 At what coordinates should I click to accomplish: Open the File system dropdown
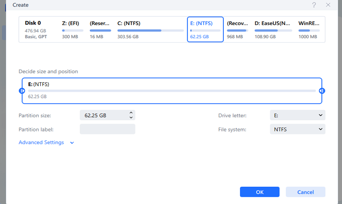[297, 129]
